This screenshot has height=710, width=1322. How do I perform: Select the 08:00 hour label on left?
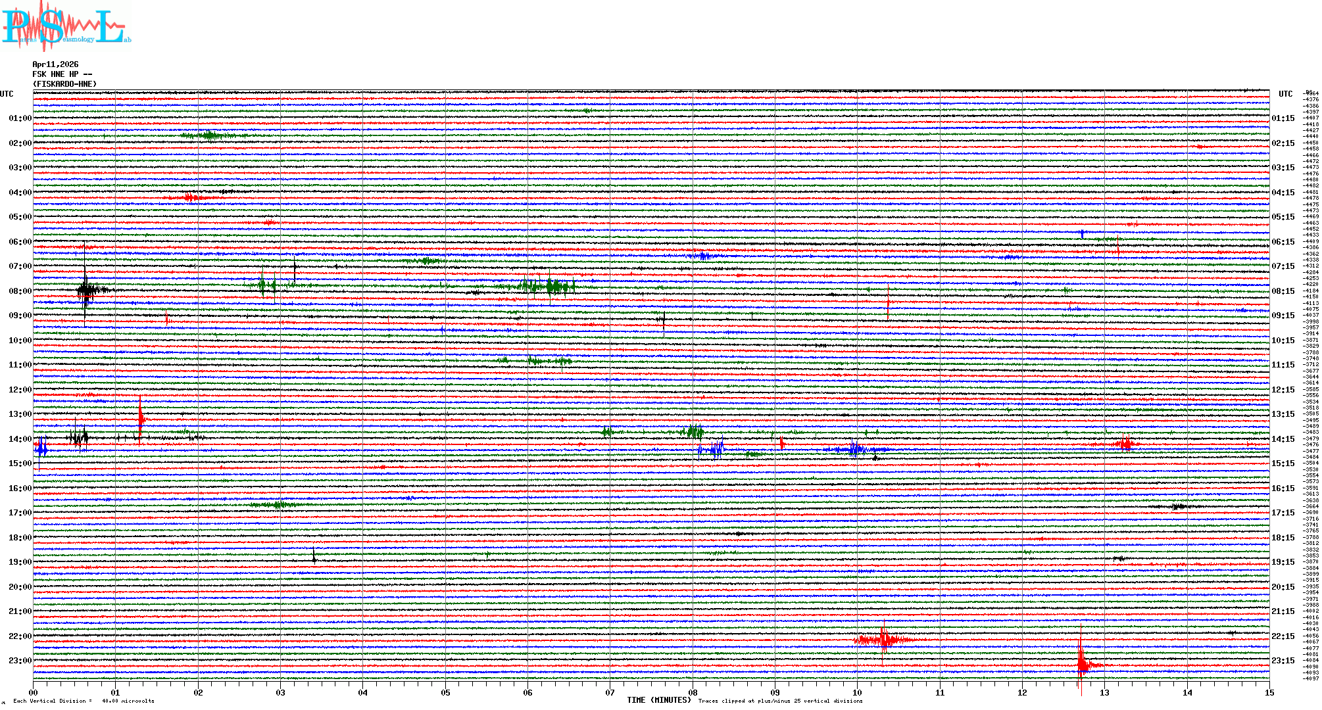tap(20, 291)
